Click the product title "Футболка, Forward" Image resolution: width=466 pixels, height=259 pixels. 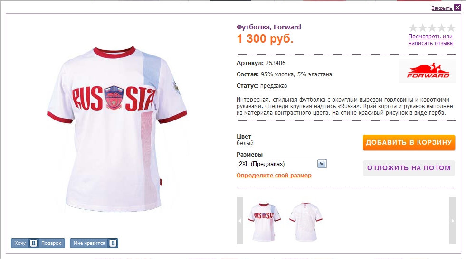point(268,27)
